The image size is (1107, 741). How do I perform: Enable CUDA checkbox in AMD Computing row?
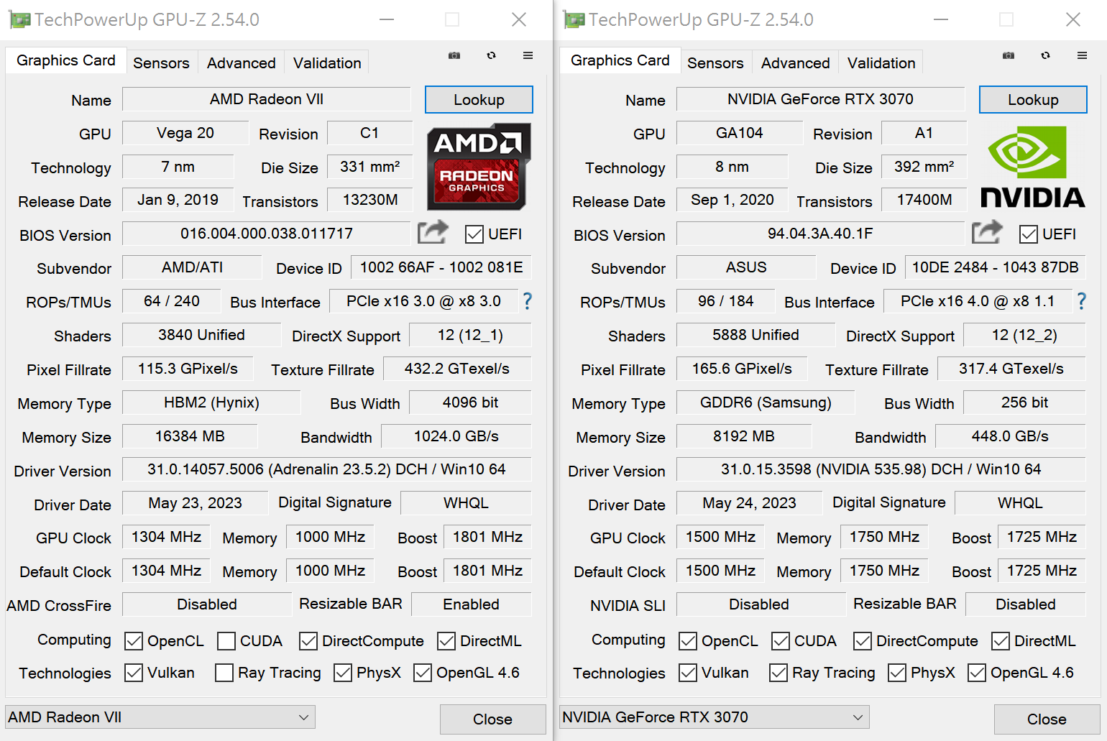point(226,640)
